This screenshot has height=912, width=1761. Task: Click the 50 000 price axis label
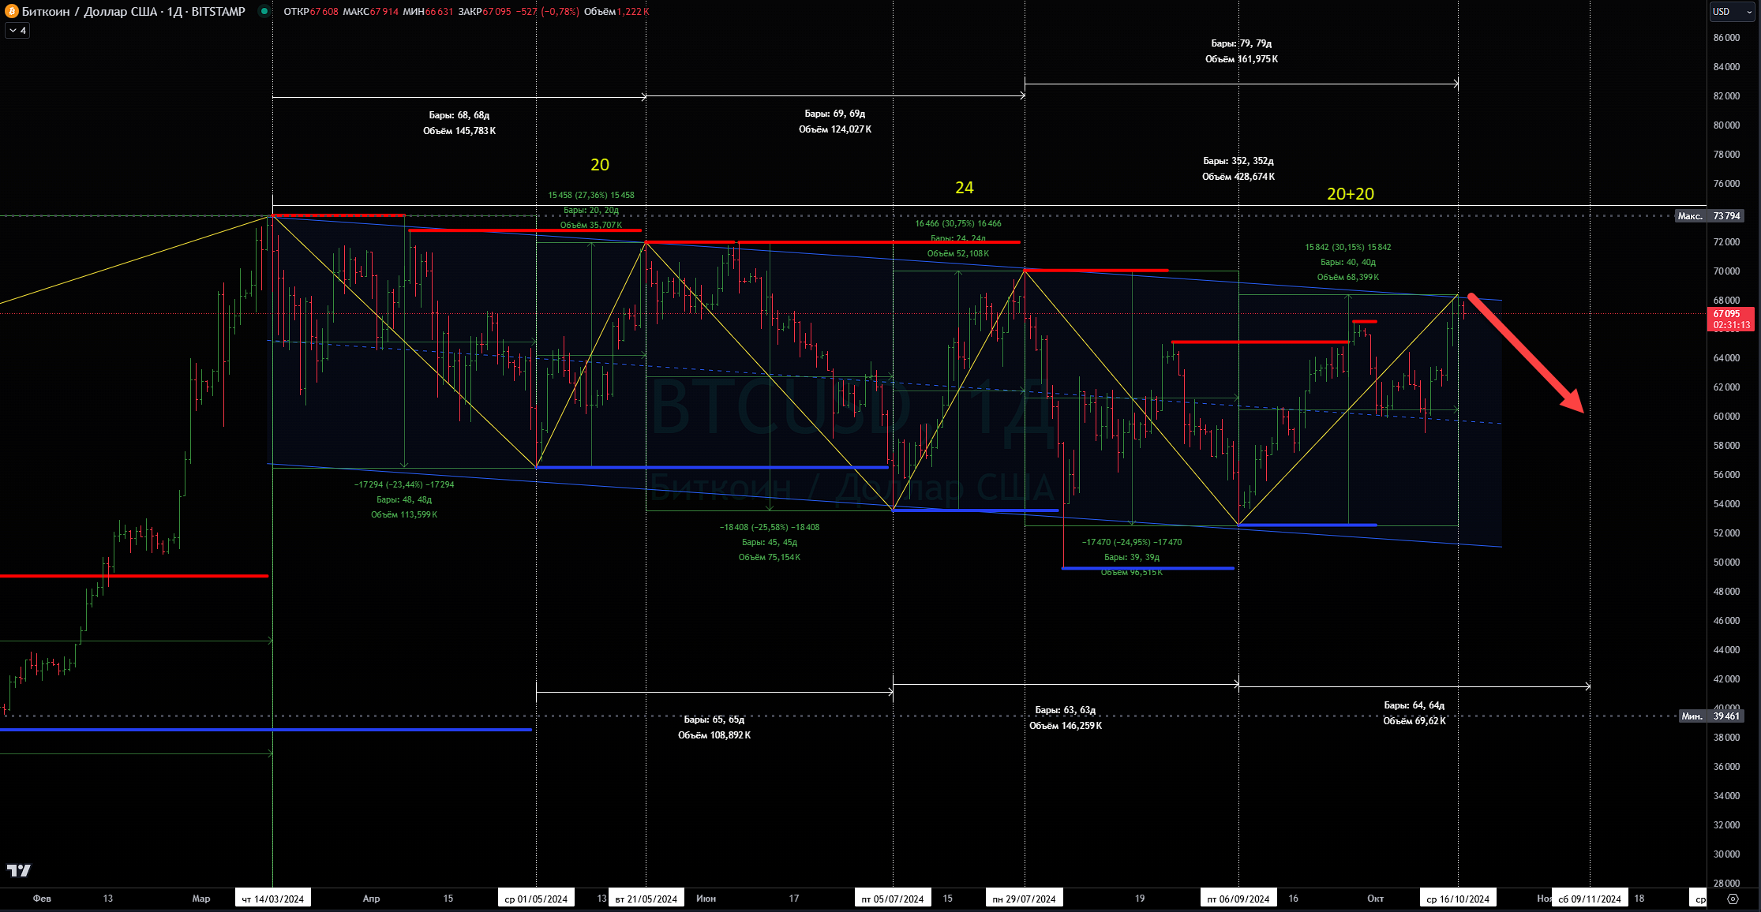1726,563
